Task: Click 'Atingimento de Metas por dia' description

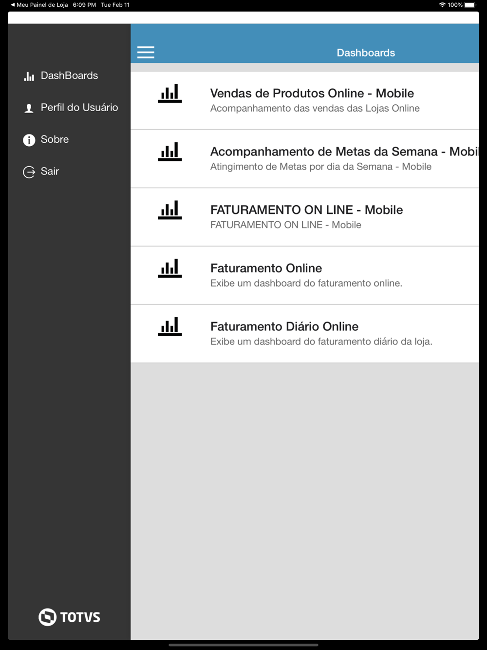Action: [321, 167]
